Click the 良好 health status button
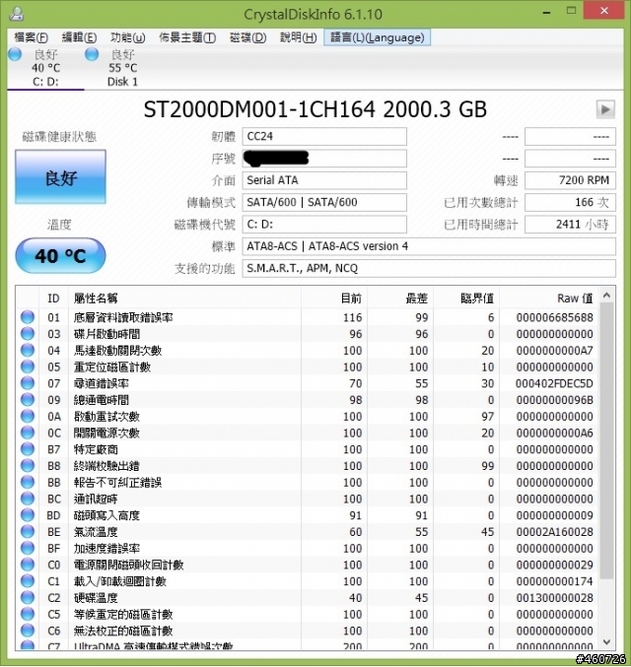This screenshot has height=667, width=631. coord(60,177)
